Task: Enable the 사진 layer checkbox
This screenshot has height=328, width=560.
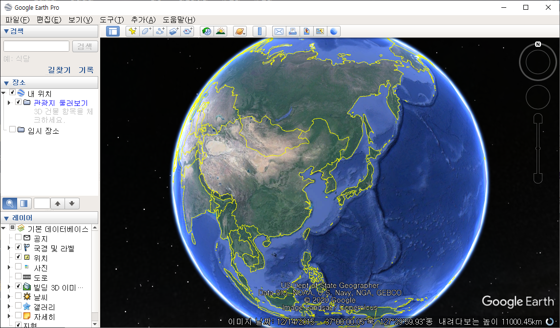Action: (18, 266)
